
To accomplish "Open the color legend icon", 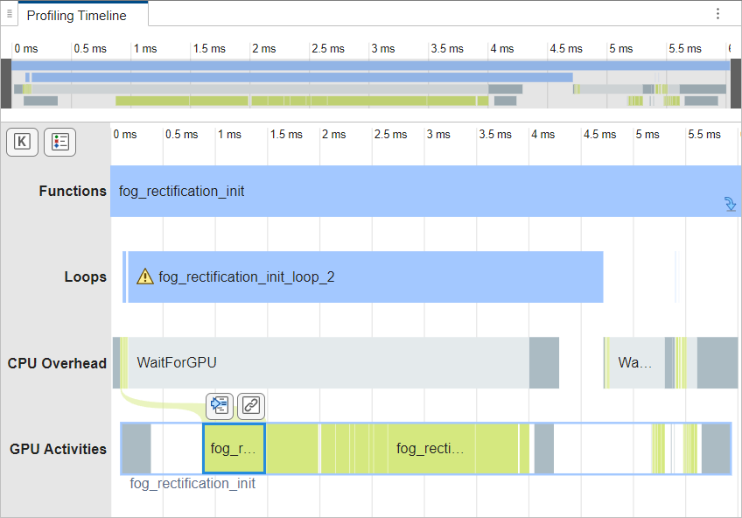I will pyautogui.click(x=59, y=142).
